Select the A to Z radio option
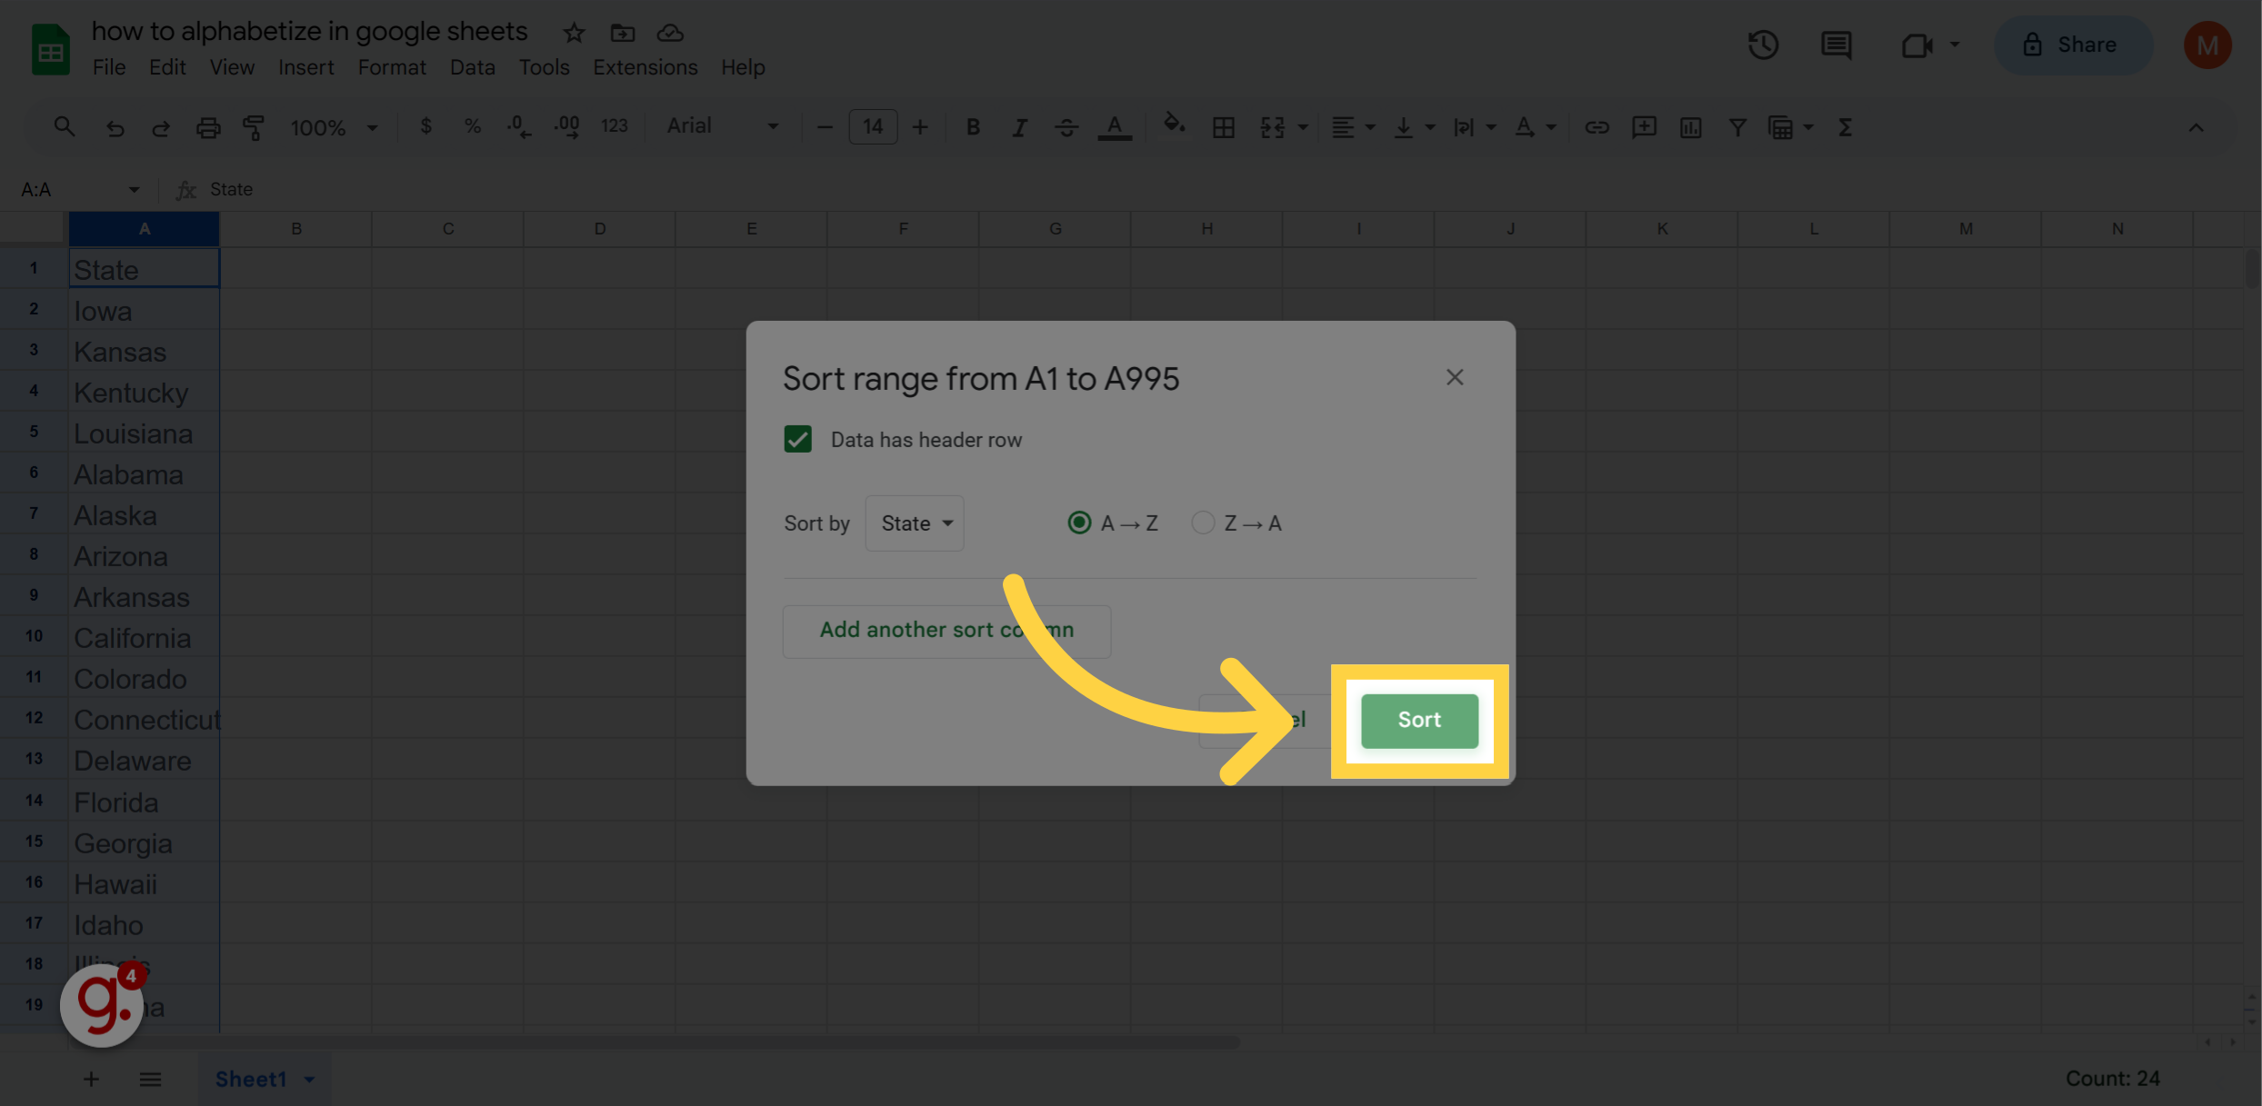The height and width of the screenshot is (1106, 2262). pos(1079,523)
